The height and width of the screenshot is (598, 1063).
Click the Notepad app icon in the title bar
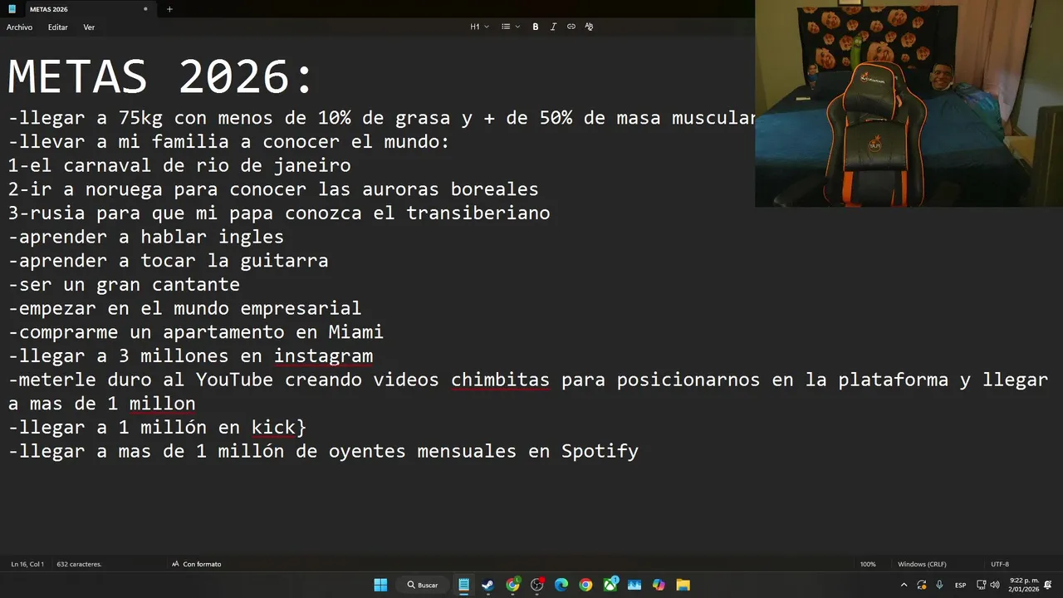[x=12, y=9]
